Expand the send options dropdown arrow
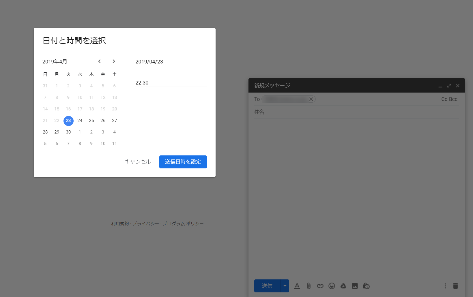The width and height of the screenshot is (473, 297). [x=285, y=286]
